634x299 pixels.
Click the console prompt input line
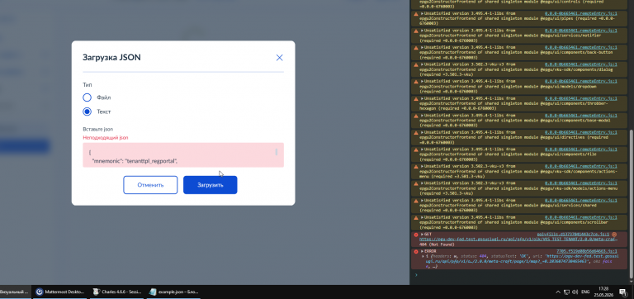522,275
